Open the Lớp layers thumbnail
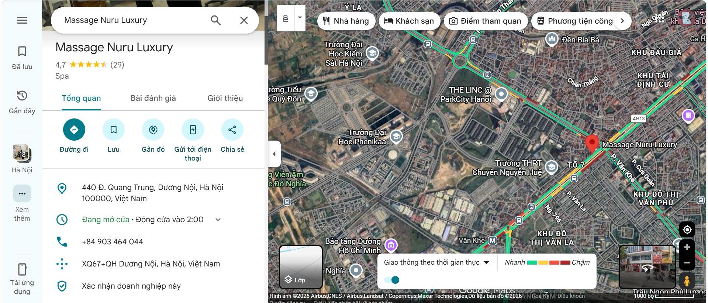This screenshot has height=303, width=708. tap(301, 267)
